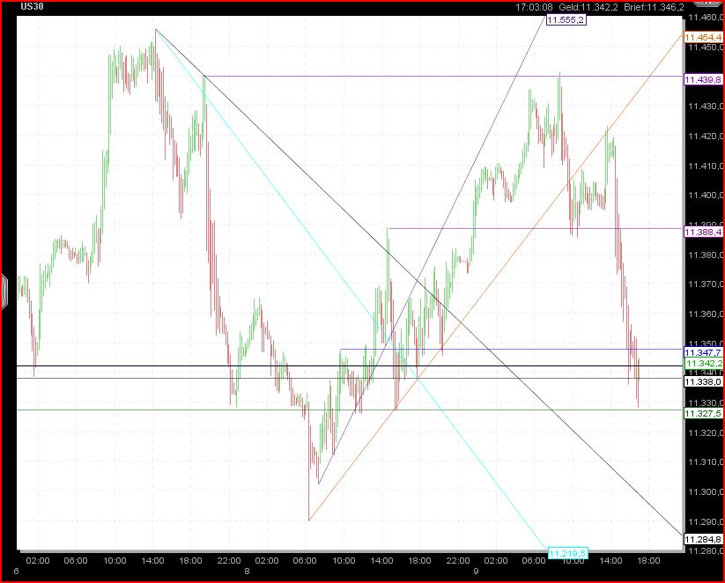Click the 11.300,0 price axis label
Viewport: 725px width, 583px height.
pos(705,491)
